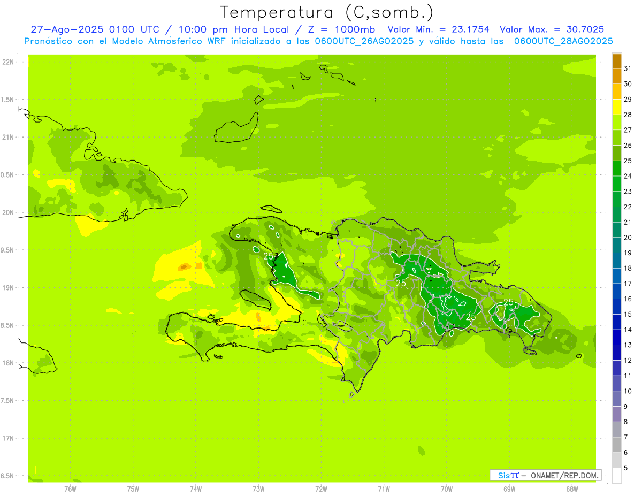This screenshot has width=642, height=496.
Task: Click the '20N' latitude axis label
Action: 9,212
